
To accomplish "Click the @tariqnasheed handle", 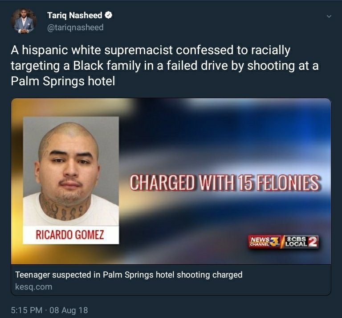I will click(x=75, y=28).
